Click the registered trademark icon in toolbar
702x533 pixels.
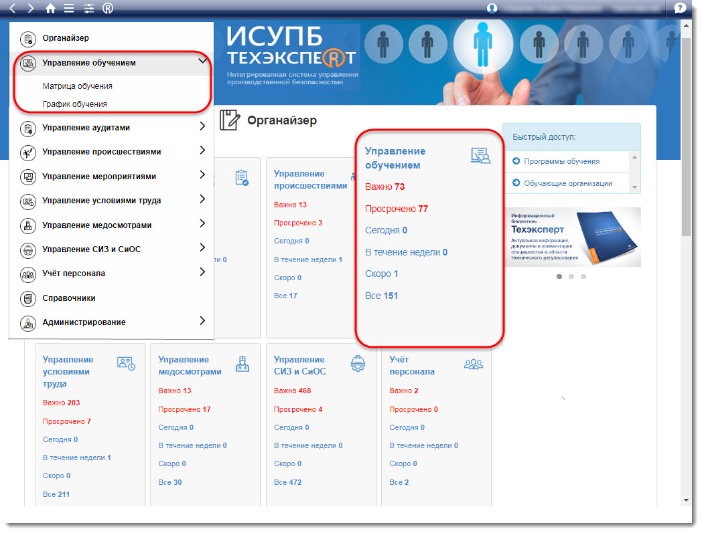pyautogui.click(x=108, y=9)
